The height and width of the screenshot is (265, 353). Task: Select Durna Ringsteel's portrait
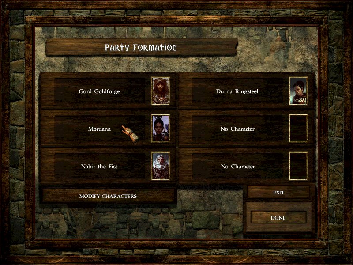[298, 91]
